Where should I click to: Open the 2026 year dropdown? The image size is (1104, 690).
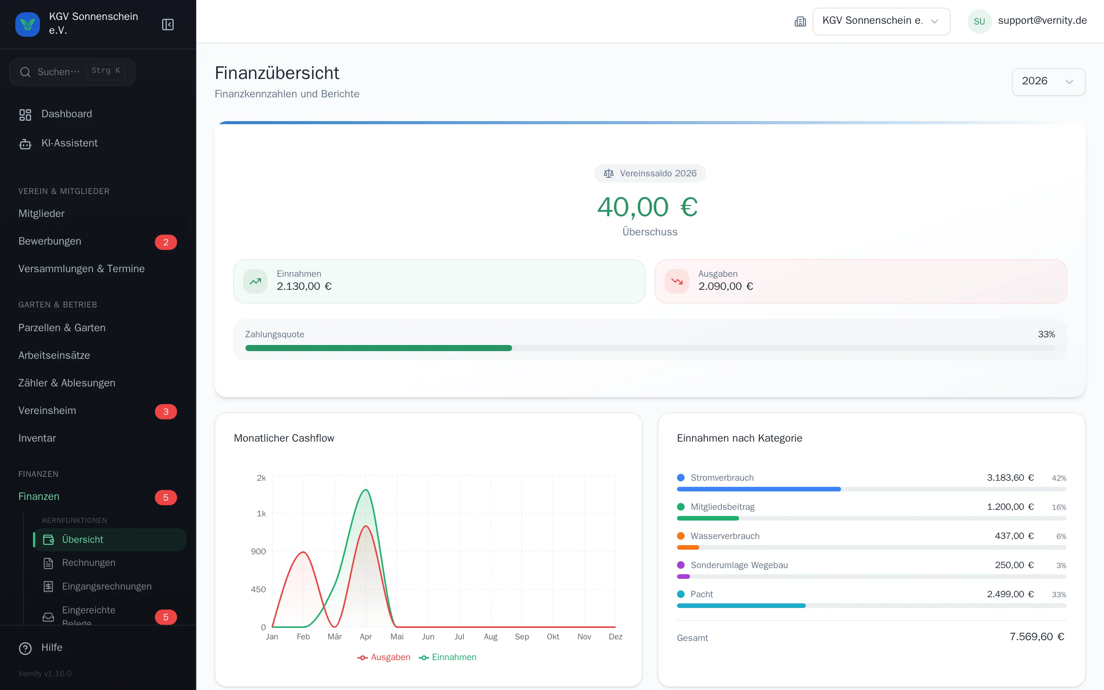pyautogui.click(x=1048, y=82)
